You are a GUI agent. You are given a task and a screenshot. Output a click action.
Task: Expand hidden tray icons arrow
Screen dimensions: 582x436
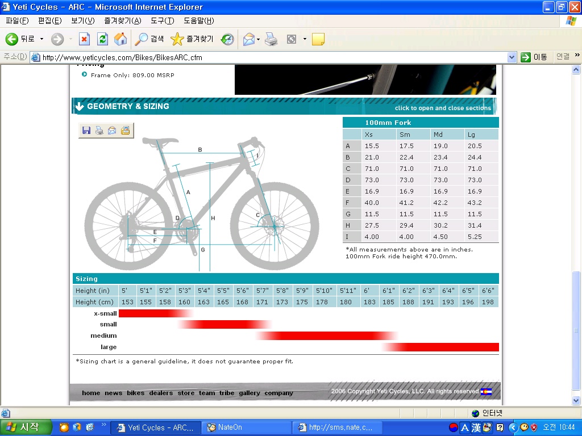(x=513, y=427)
